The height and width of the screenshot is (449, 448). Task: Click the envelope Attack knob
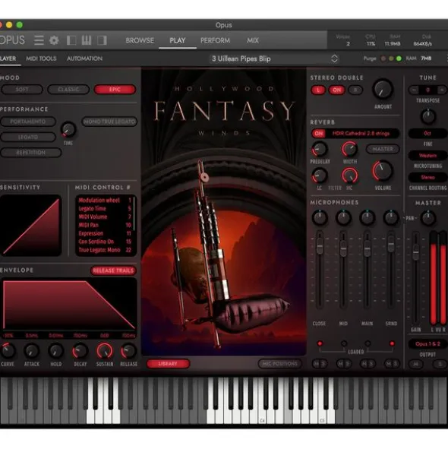coord(31,351)
